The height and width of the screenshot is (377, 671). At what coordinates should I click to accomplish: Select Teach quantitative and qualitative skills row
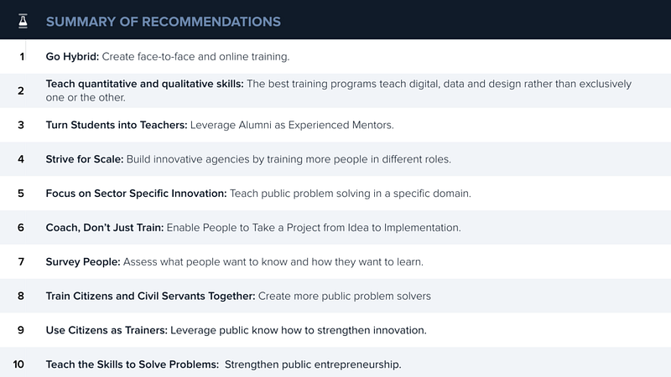point(335,90)
